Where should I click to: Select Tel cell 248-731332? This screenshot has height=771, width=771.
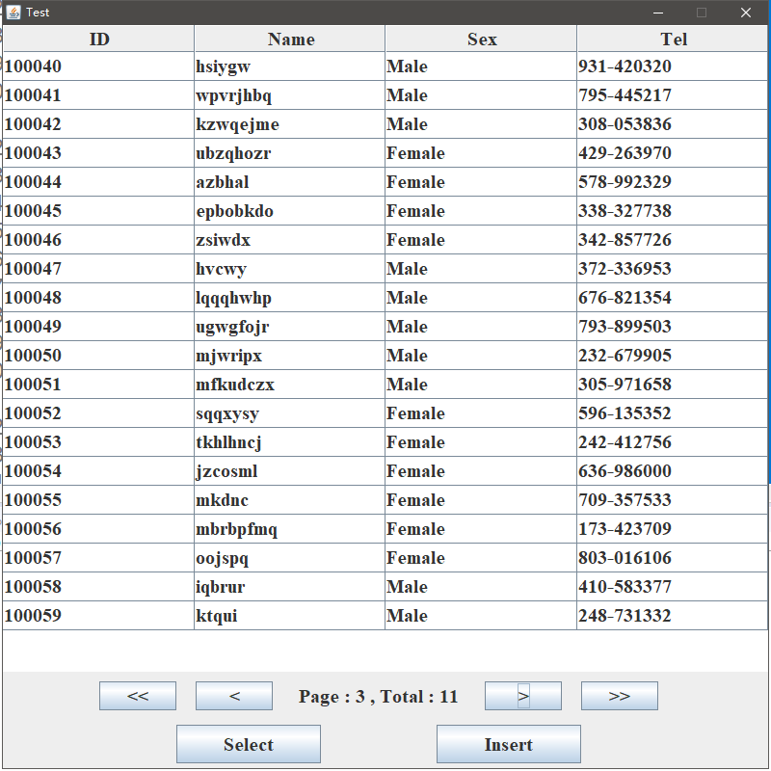(x=672, y=616)
